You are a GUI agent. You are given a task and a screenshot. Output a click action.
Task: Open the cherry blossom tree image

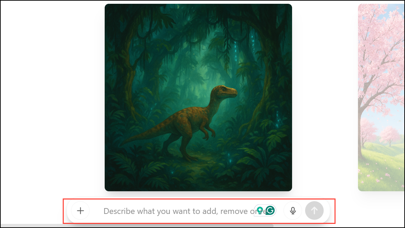pyautogui.click(x=381, y=98)
